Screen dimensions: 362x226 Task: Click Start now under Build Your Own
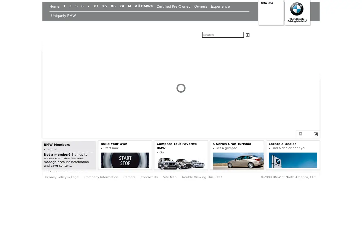coord(111,148)
